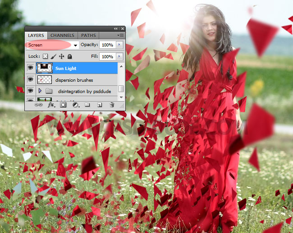This screenshot has height=233, width=293.
Task: Create new fill or adjustment layer
Action: [76, 105]
